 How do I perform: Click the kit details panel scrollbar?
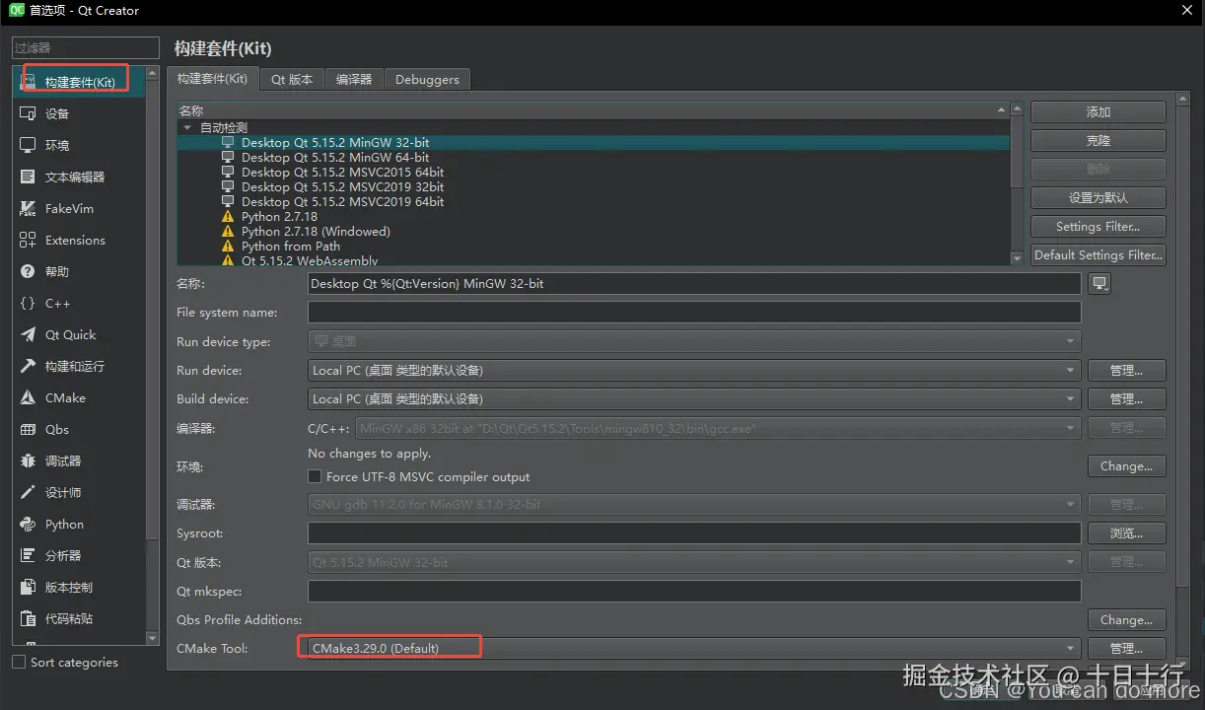pyautogui.click(x=1182, y=380)
